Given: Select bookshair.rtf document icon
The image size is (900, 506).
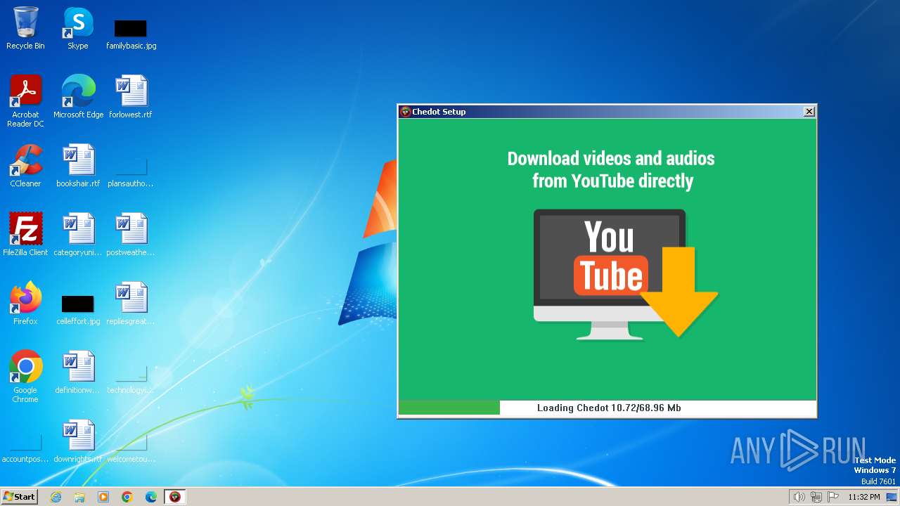Looking at the screenshot, I should (78, 166).
